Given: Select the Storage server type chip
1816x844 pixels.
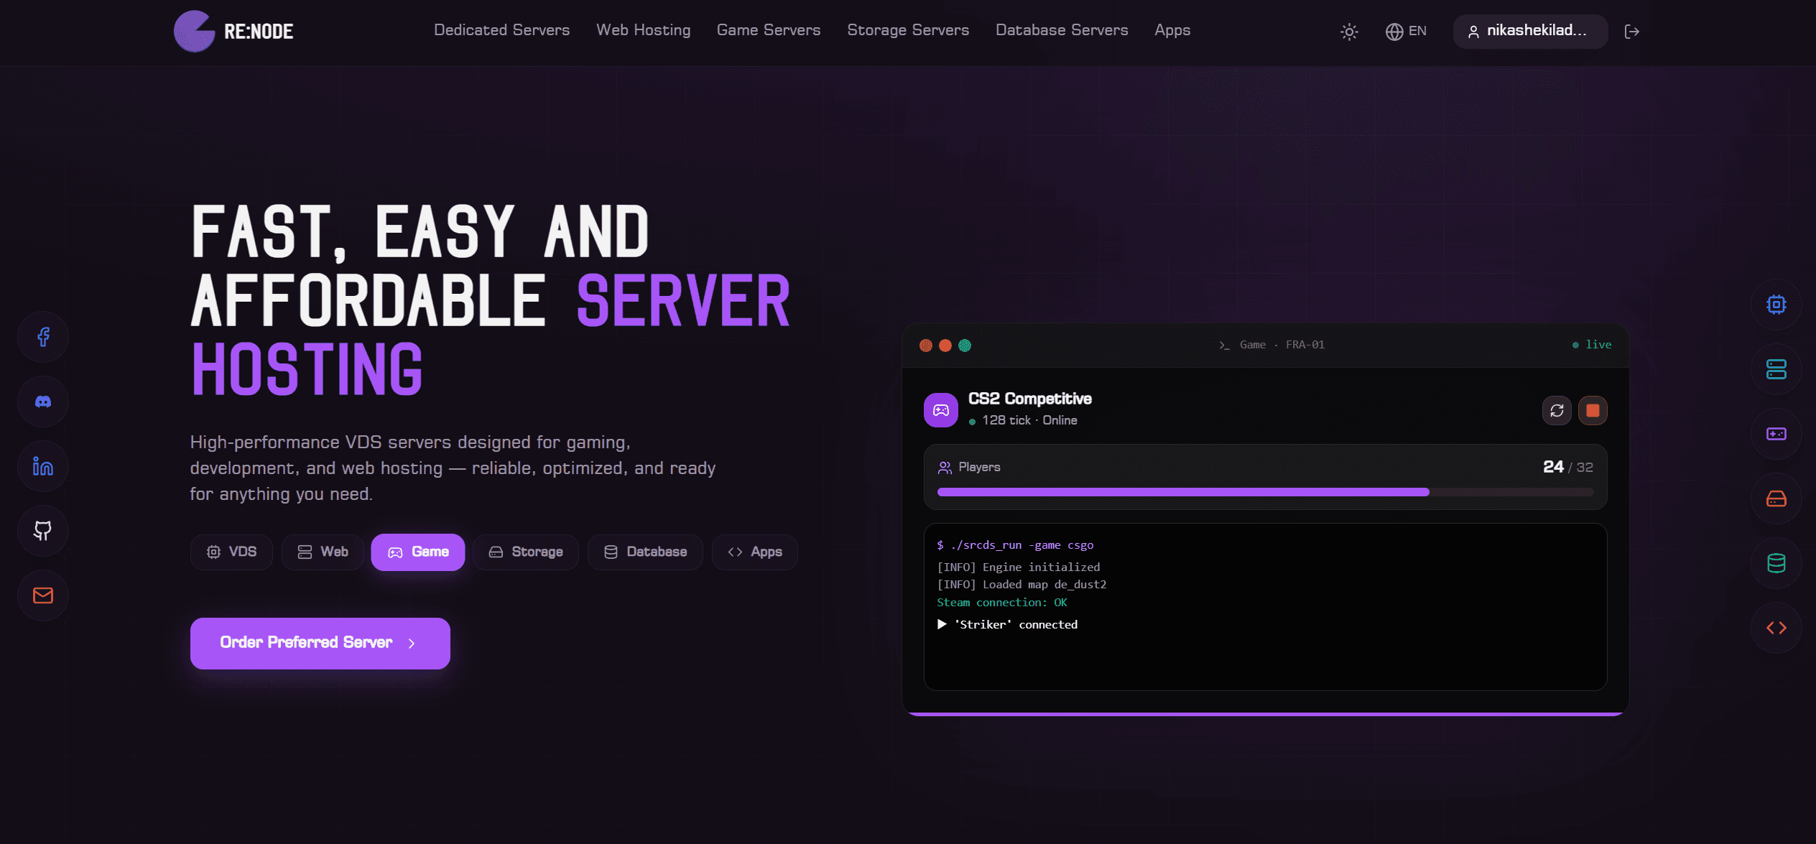Looking at the screenshot, I should click(x=526, y=552).
